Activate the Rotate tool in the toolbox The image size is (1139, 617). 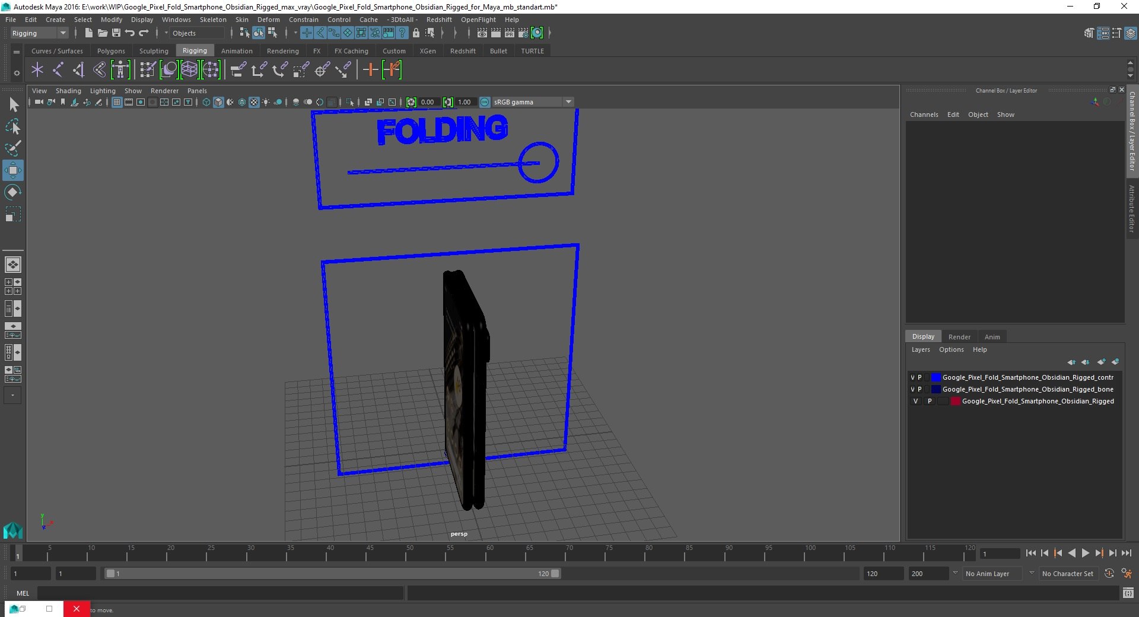13,192
